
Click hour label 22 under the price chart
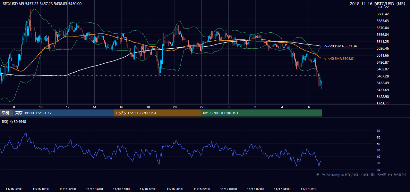[x=202, y=107]
